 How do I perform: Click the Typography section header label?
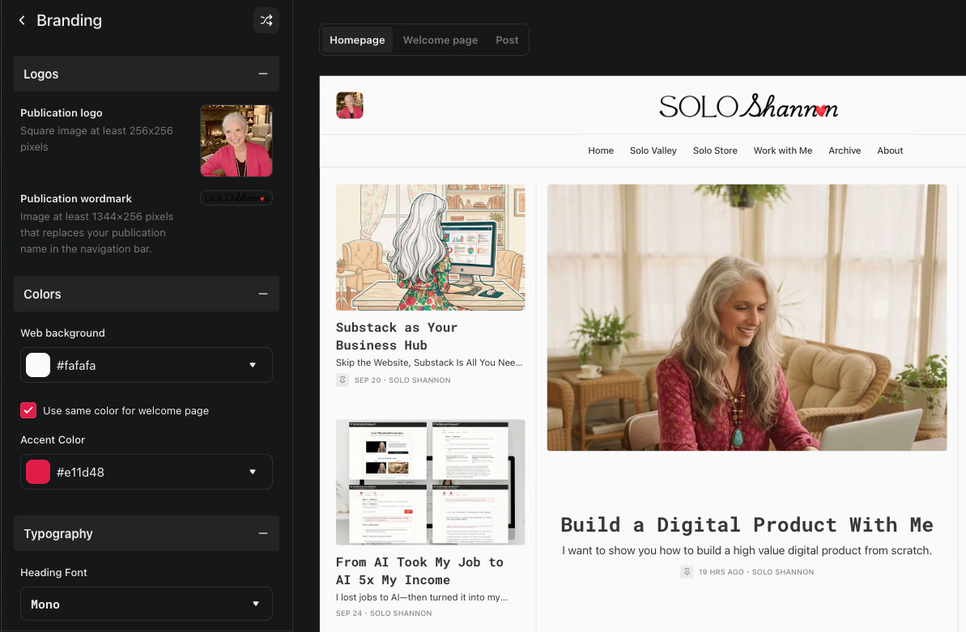click(58, 533)
